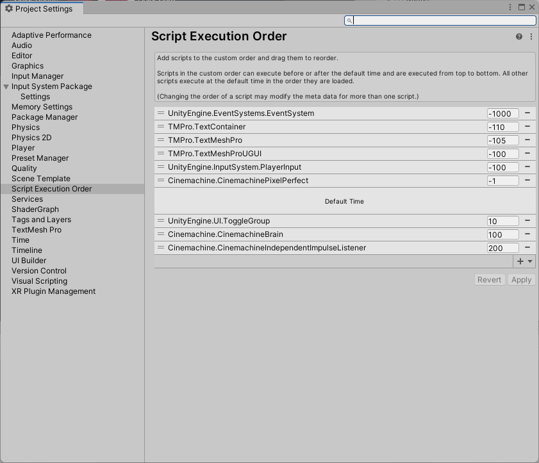Image resolution: width=539 pixels, height=463 pixels.
Task: Open Settings under Input System Package
Action: coord(35,97)
